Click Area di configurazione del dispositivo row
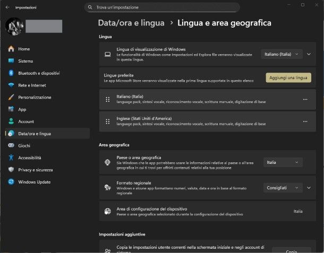This screenshot has width=324, height=253. coord(208,211)
